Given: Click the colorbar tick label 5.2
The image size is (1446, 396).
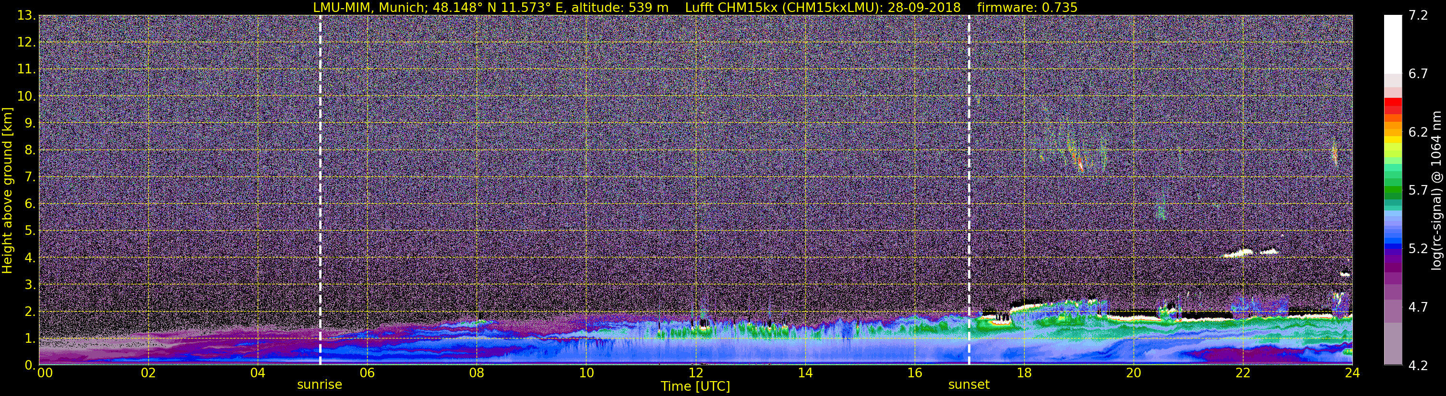Looking at the screenshot, I should point(1418,249).
